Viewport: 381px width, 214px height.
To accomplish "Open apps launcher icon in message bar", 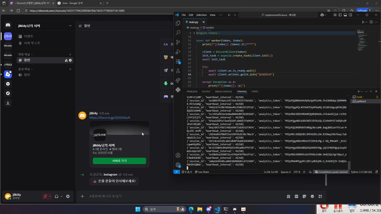I will tap(320, 196).
